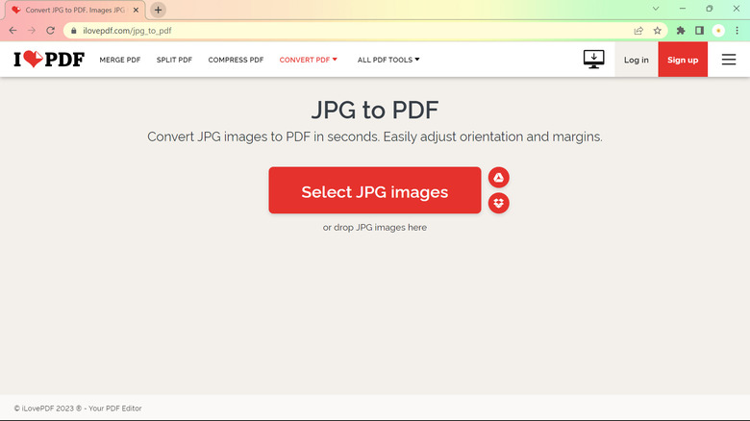
Task: Share this page icon in address bar
Action: point(638,31)
